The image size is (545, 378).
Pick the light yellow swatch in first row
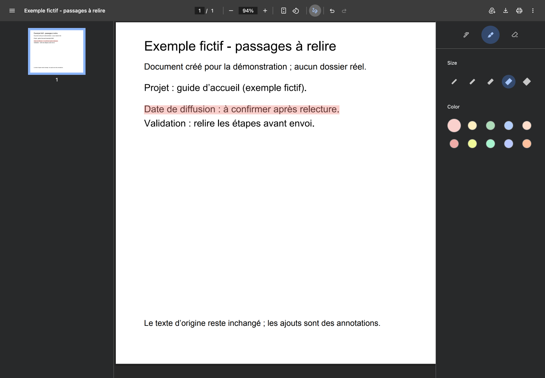[x=472, y=125]
